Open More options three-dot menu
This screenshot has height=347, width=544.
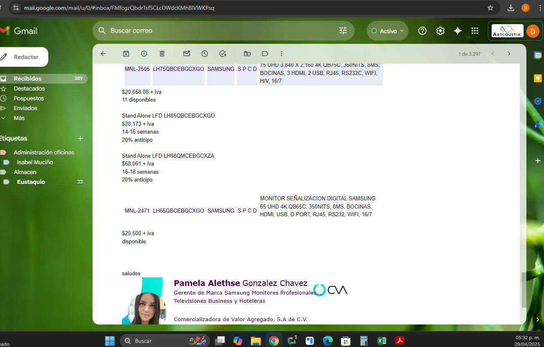click(282, 54)
